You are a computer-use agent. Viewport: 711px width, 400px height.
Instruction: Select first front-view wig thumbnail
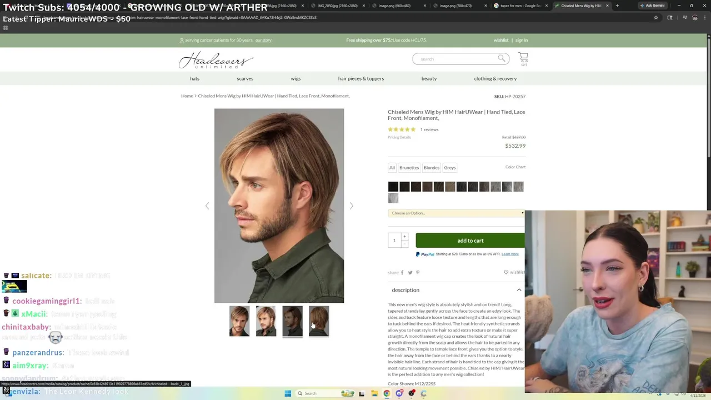pos(239,321)
